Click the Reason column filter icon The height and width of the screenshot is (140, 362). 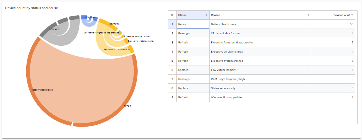tap(308, 15)
